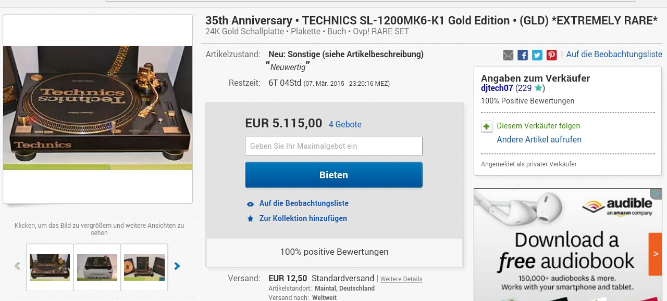Click the Bieten button
Image resolution: width=667 pixels, height=301 pixels.
point(333,175)
